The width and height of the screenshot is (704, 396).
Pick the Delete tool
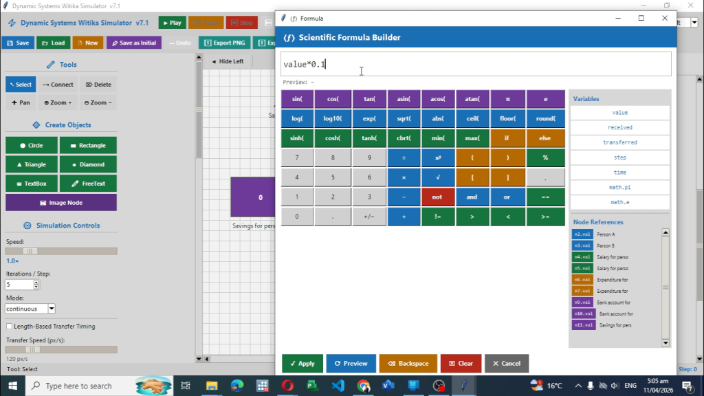(98, 85)
